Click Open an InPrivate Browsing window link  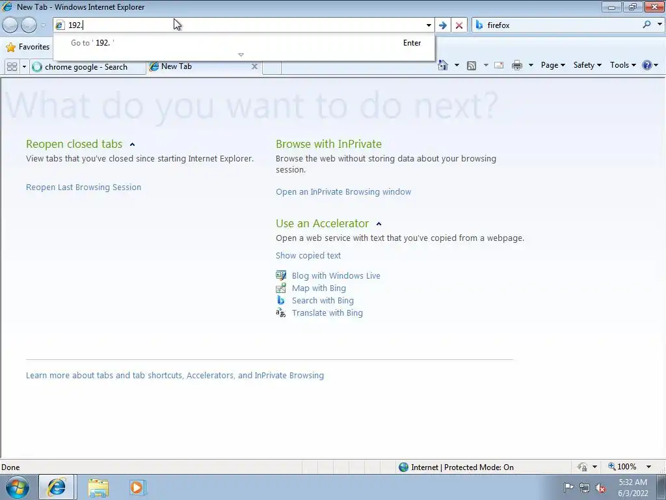pos(343,192)
